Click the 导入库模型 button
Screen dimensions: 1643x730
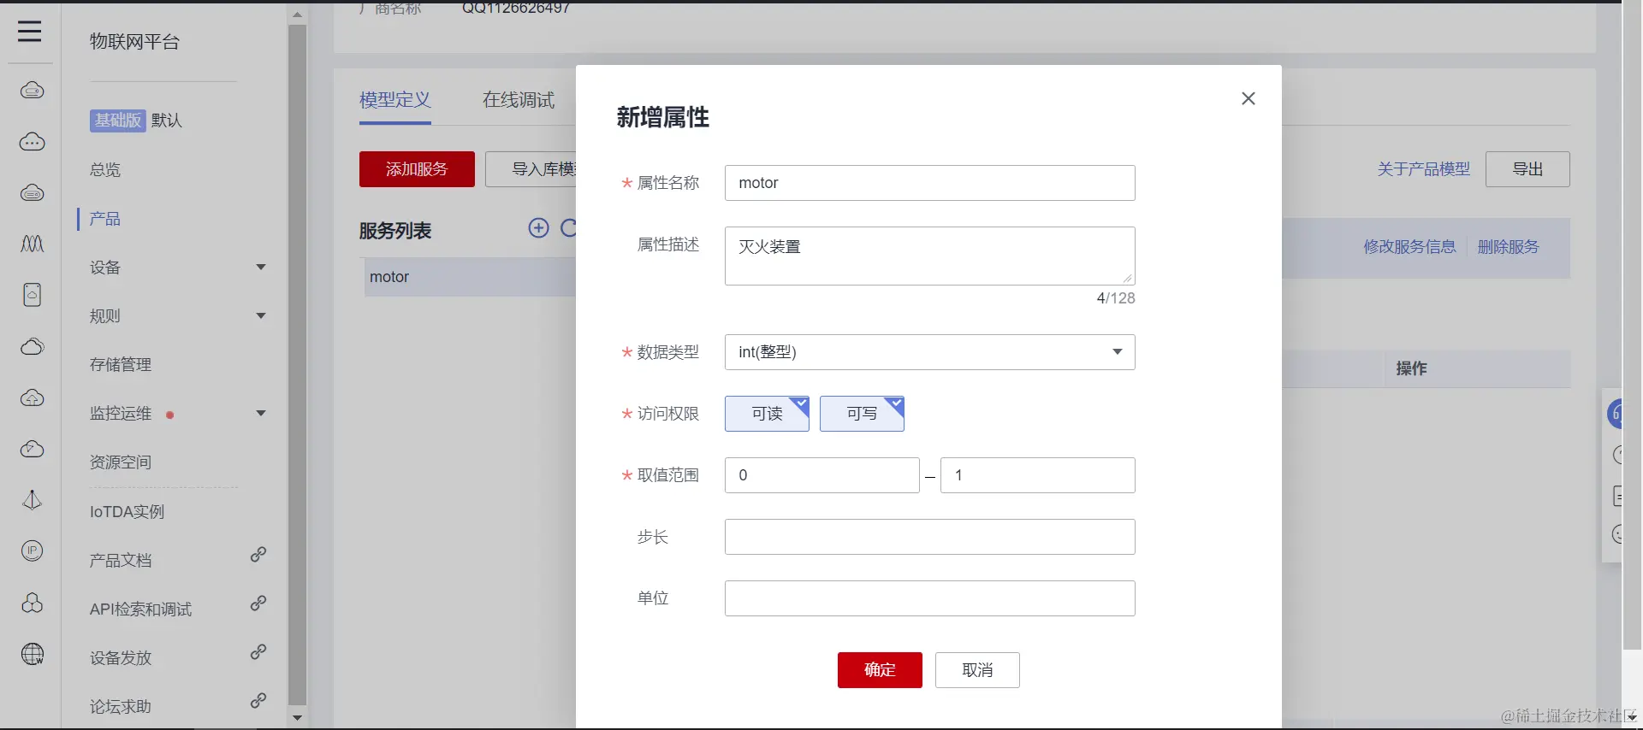point(531,169)
